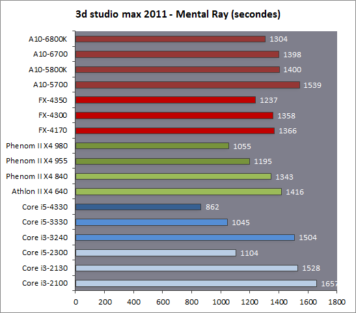Click the axis label 1800
This screenshot has height=313, width=356.
(x=336, y=302)
